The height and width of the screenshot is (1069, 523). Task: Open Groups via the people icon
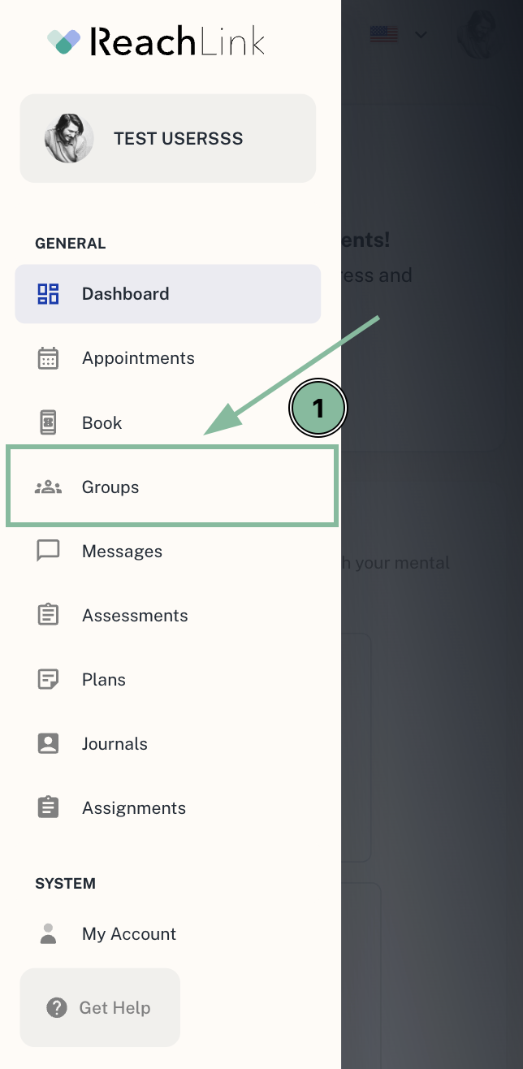click(x=49, y=487)
